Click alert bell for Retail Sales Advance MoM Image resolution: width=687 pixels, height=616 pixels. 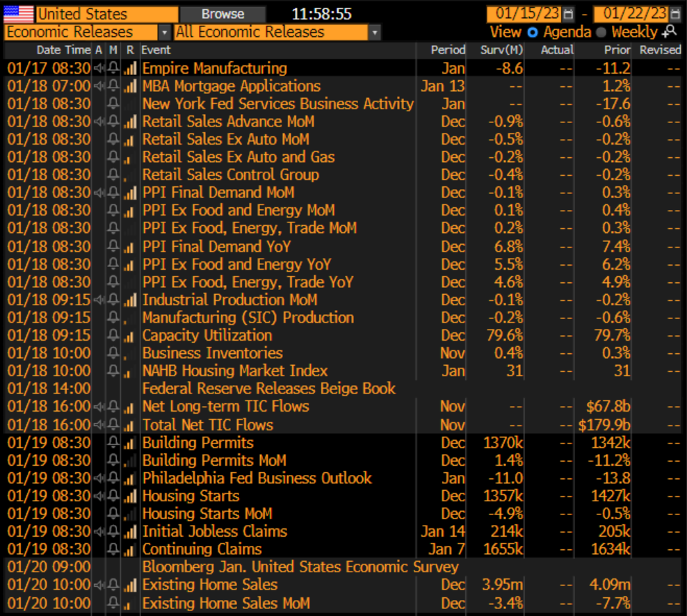pos(113,122)
